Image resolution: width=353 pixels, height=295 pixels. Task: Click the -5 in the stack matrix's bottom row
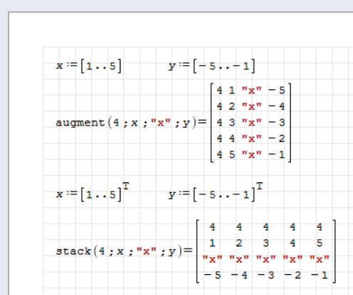tap(213, 275)
